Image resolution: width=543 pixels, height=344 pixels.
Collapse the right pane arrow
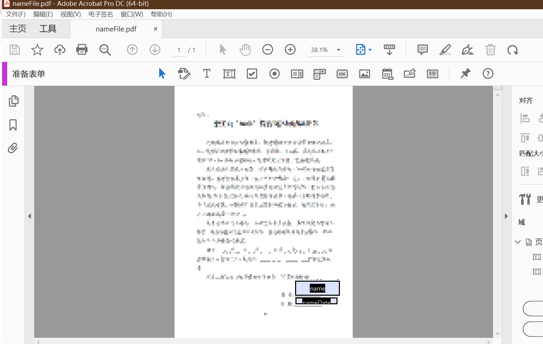[506, 216]
